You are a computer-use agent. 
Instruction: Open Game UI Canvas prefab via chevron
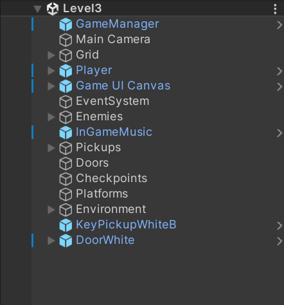279,87
